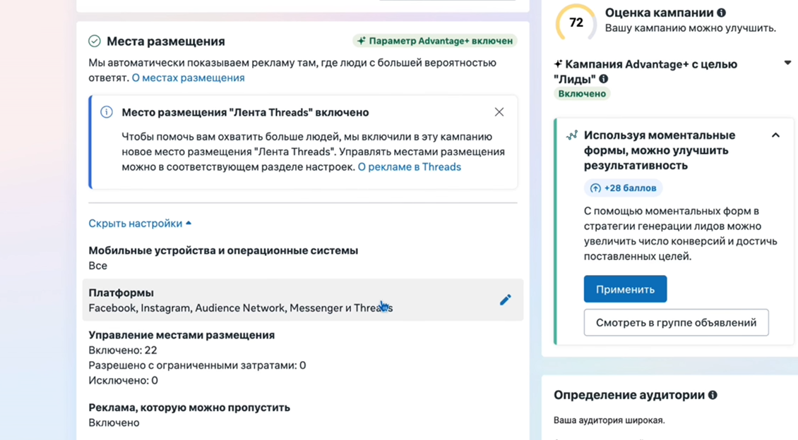
Task: Close the Лента Threads notification banner
Action: point(499,112)
